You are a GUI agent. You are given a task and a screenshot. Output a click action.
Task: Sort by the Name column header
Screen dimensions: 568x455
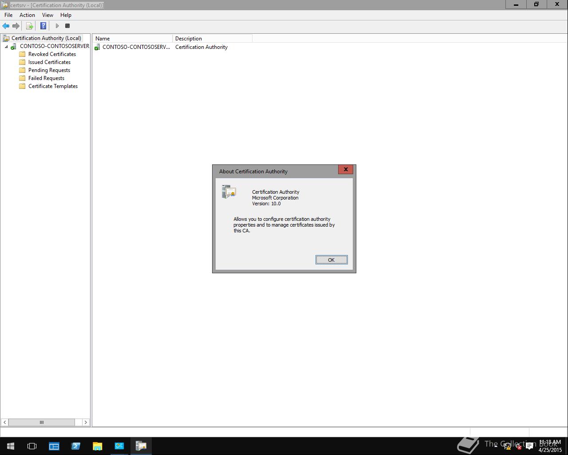click(132, 39)
